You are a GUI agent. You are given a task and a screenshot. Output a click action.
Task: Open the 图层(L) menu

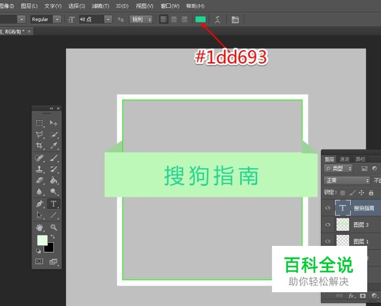(x=29, y=6)
